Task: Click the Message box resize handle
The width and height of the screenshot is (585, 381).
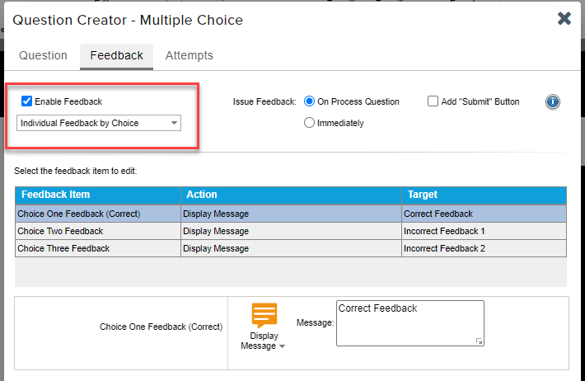Action: (480, 341)
